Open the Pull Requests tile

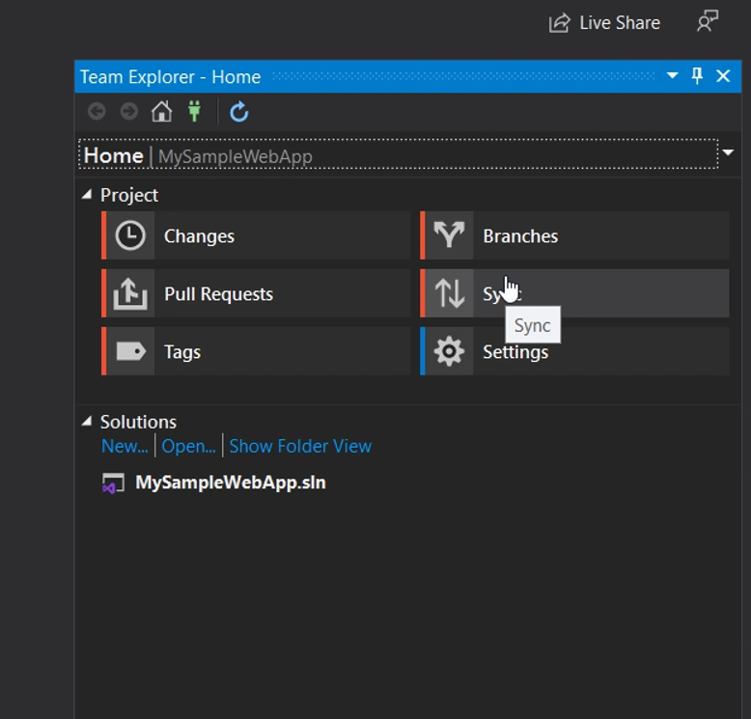click(x=256, y=293)
